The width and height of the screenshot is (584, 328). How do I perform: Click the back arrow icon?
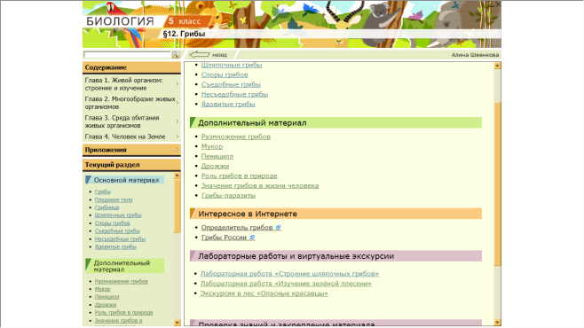pyautogui.click(x=200, y=55)
